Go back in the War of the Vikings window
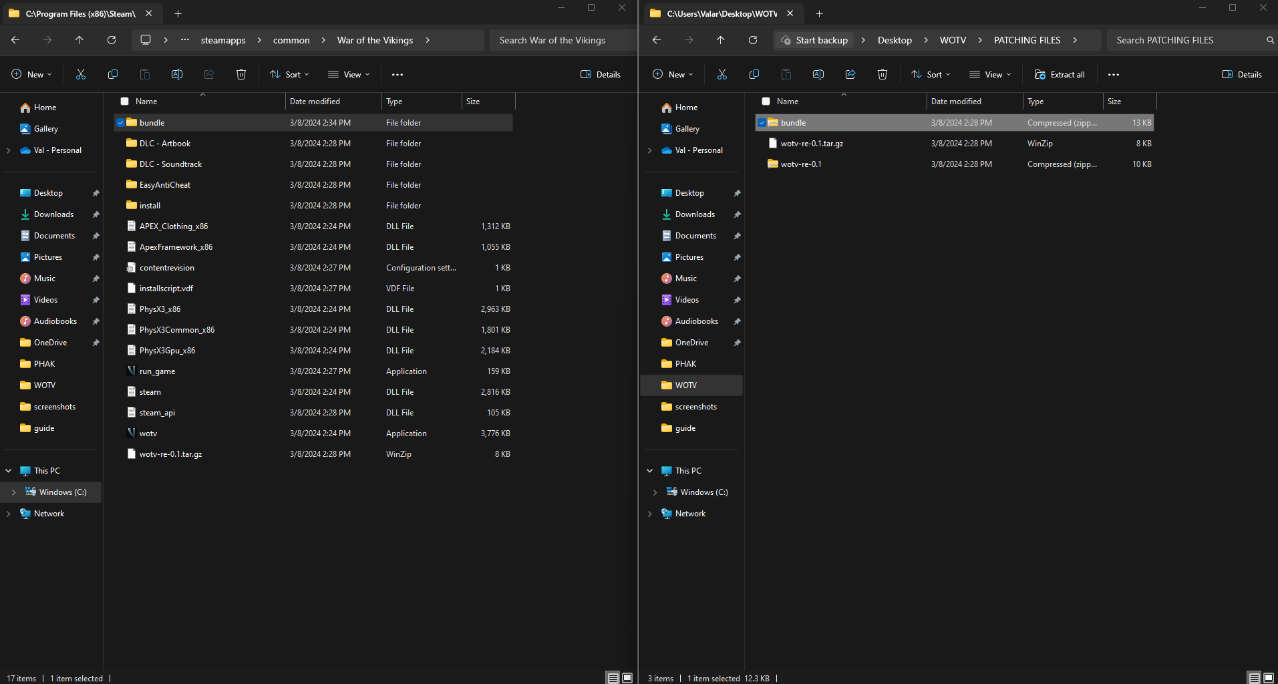This screenshot has height=684, width=1278. tap(15, 40)
